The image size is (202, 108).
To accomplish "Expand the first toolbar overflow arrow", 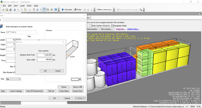I will tap(59, 10).
